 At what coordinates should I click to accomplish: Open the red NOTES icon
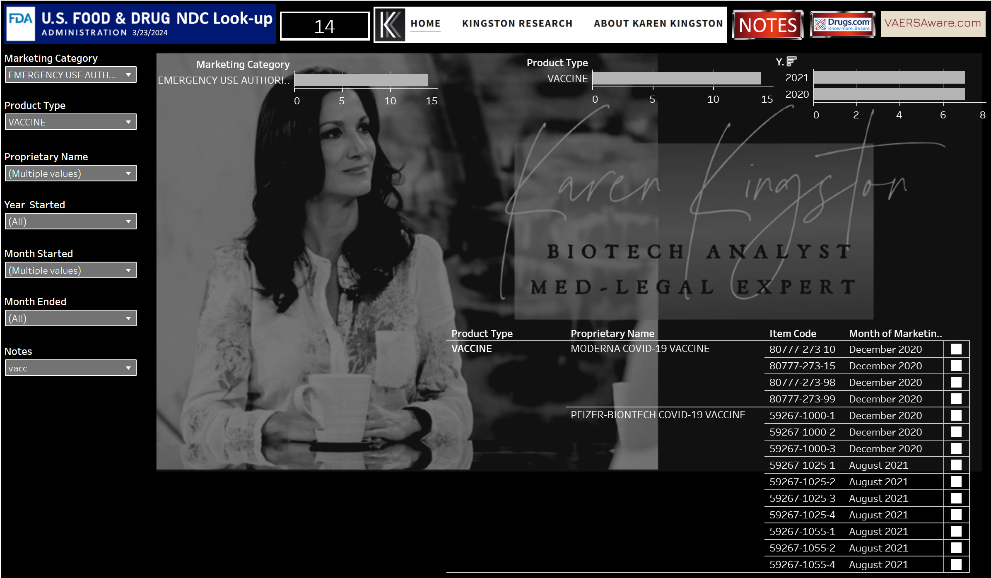tap(767, 25)
